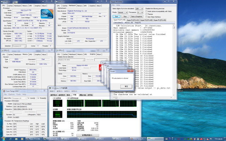Click the Checksum line in Hyper PI output
Screen dimensions: 226x141
tap(124, 92)
